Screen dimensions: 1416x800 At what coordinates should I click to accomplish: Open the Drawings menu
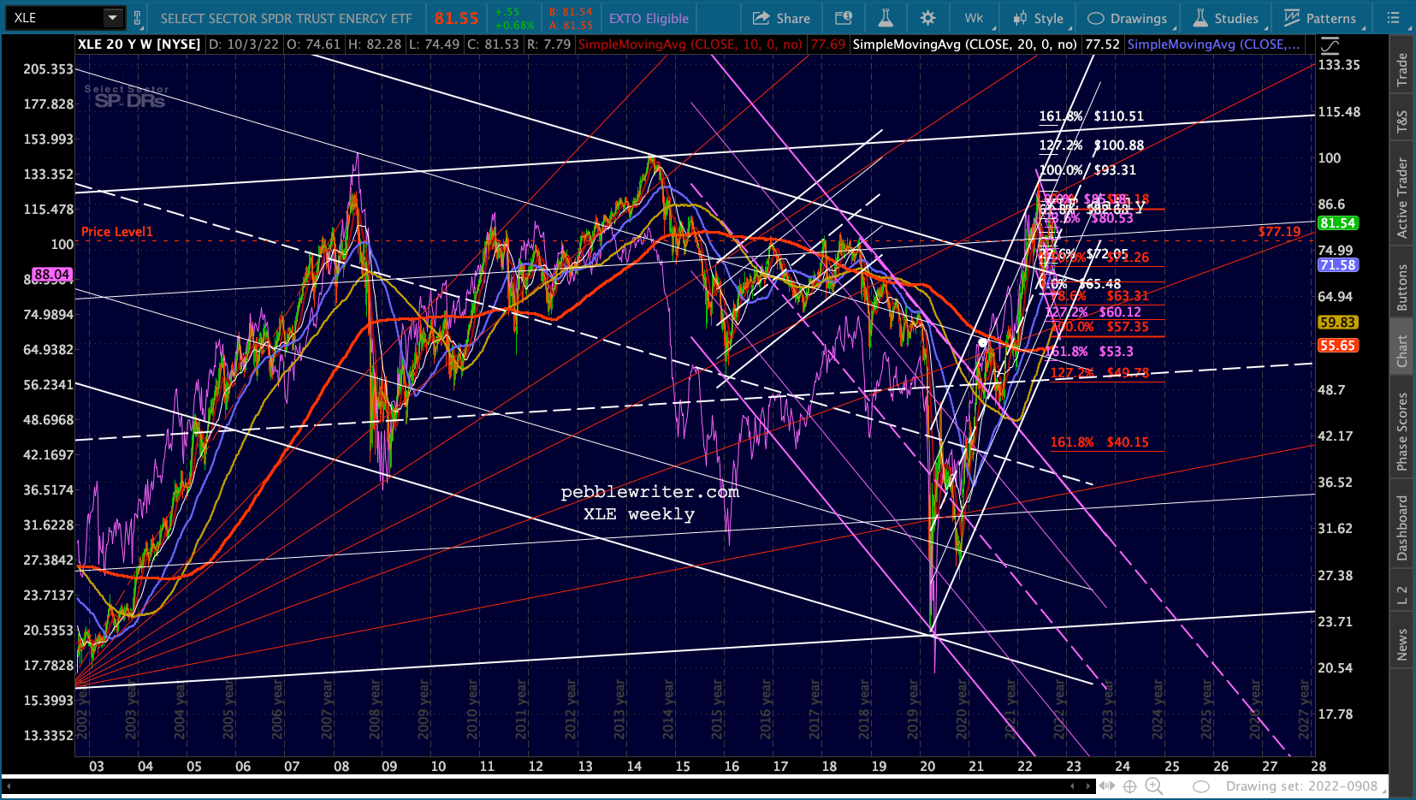pos(1127,18)
